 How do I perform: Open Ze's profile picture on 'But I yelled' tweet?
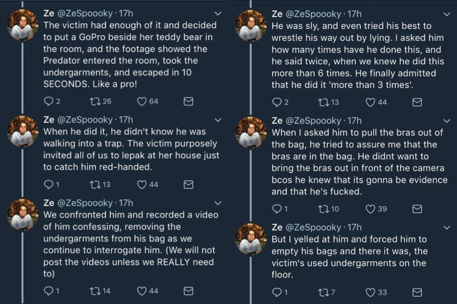pos(251,238)
